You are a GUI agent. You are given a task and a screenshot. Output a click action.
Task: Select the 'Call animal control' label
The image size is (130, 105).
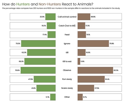click(67, 17)
